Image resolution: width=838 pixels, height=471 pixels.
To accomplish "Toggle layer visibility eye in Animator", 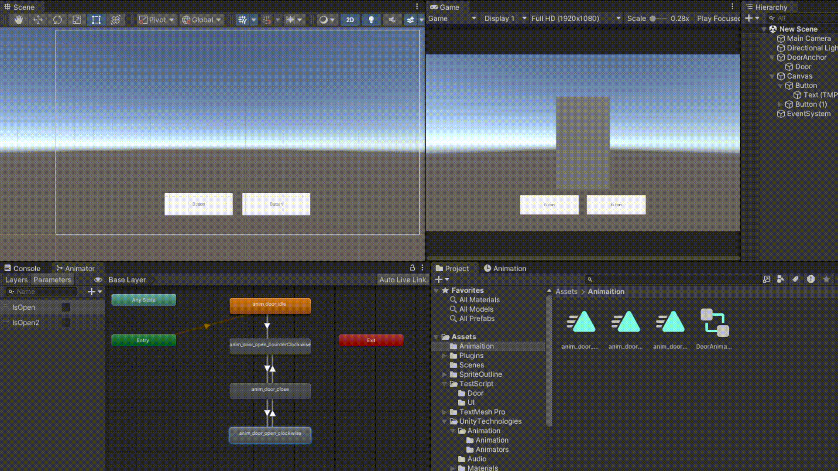I will pos(98,280).
